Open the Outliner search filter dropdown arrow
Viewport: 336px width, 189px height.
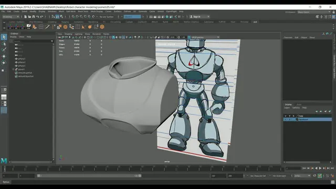click(52, 41)
